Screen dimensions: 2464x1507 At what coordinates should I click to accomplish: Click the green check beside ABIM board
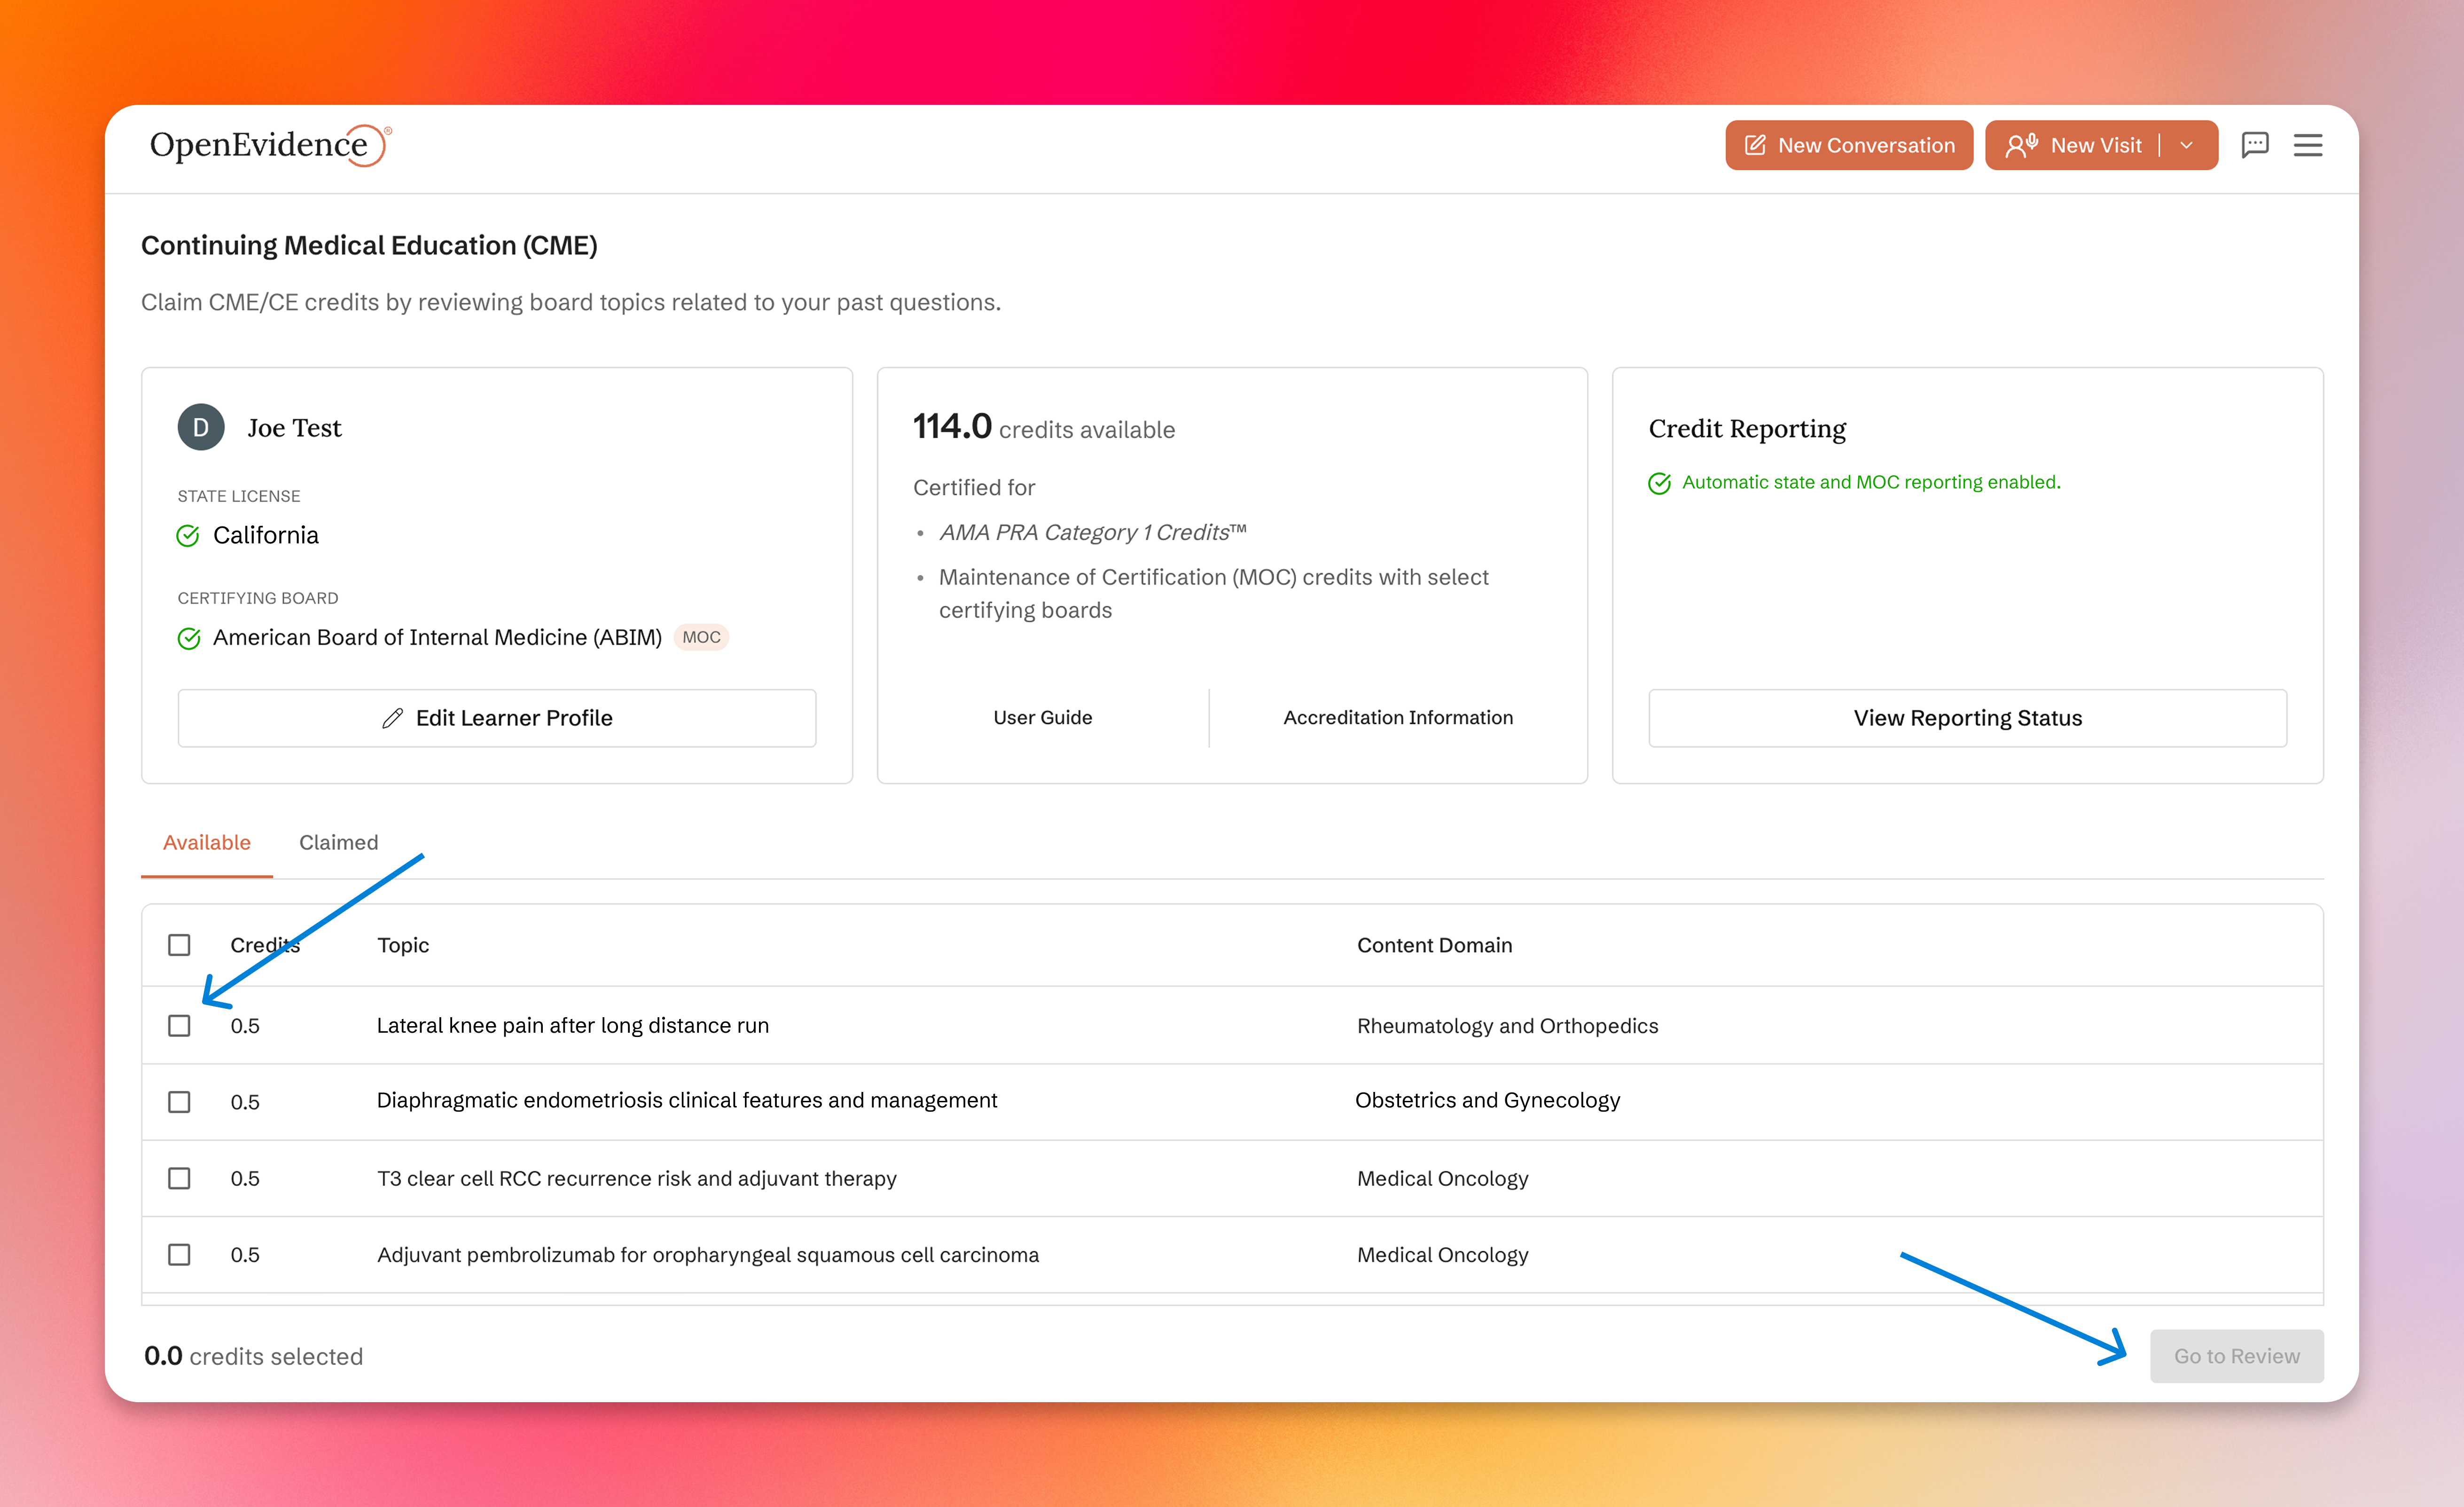click(188, 638)
